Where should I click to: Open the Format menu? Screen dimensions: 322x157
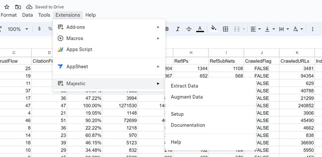coord(8,15)
